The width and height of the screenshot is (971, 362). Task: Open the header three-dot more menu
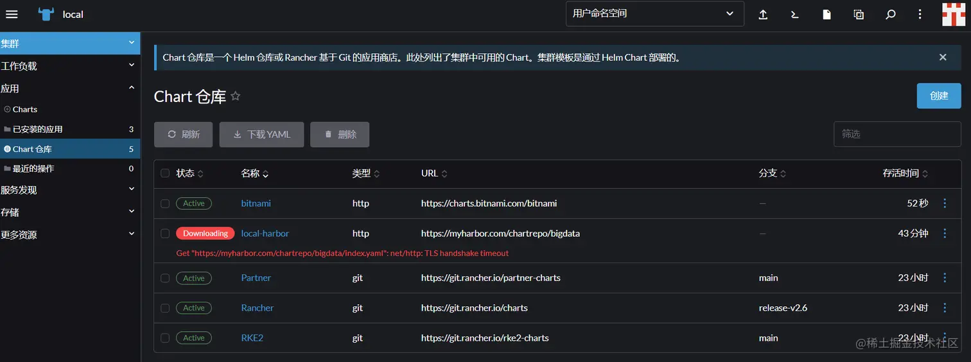tap(920, 14)
